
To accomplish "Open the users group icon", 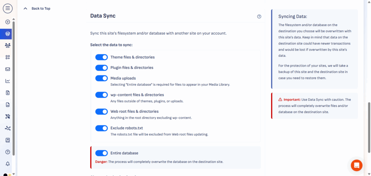I will click(8, 46).
